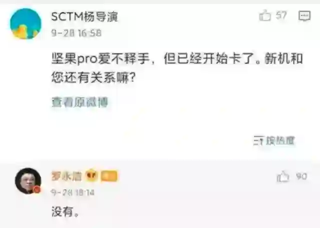This screenshot has width=320, height=228.
Task: Tap the like count 57
Action: click(281, 15)
